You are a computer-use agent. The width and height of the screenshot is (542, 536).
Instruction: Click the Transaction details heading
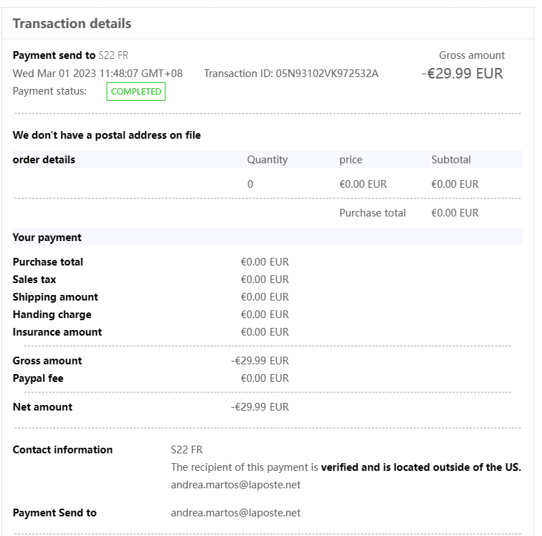click(x=72, y=23)
